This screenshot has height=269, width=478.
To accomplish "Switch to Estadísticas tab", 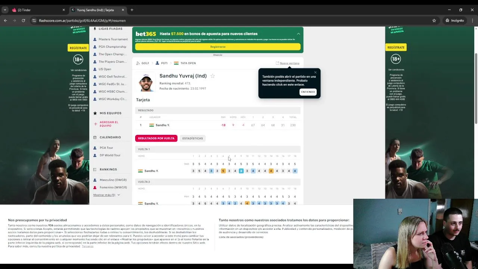I will click(192, 138).
